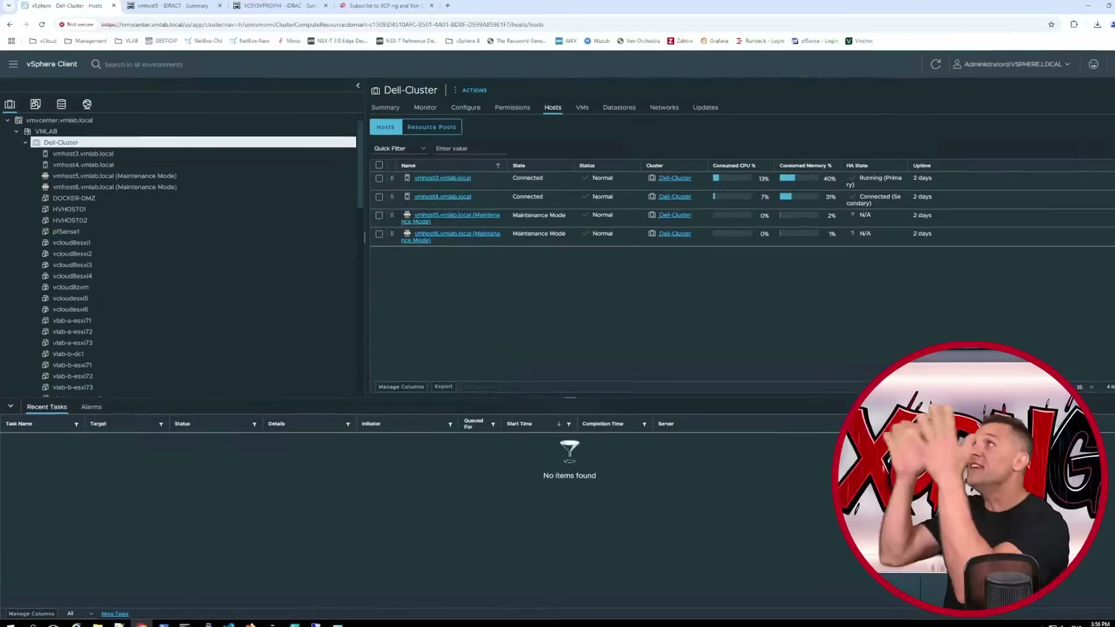
Task: Collapse the navigation sidebar panel
Action: 358,86
